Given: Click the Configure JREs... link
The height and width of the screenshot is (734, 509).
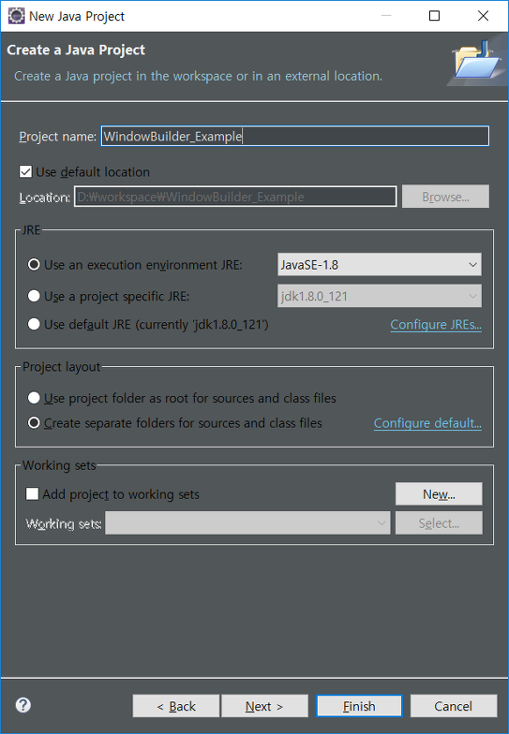Looking at the screenshot, I should 436,324.
